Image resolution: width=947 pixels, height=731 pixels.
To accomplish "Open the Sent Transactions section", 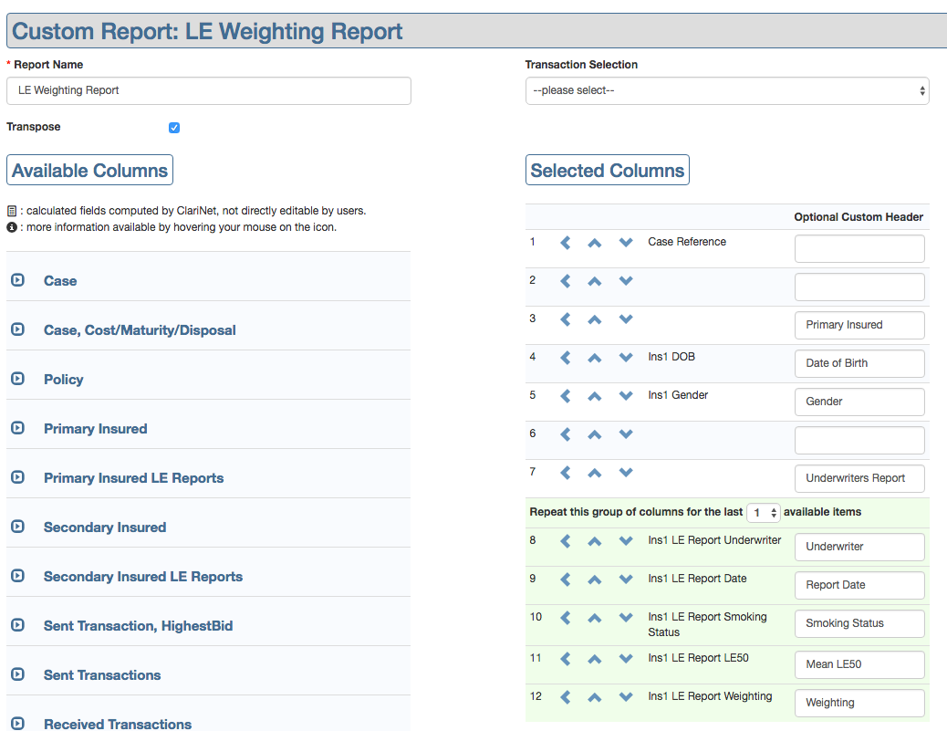I will tap(17, 675).
